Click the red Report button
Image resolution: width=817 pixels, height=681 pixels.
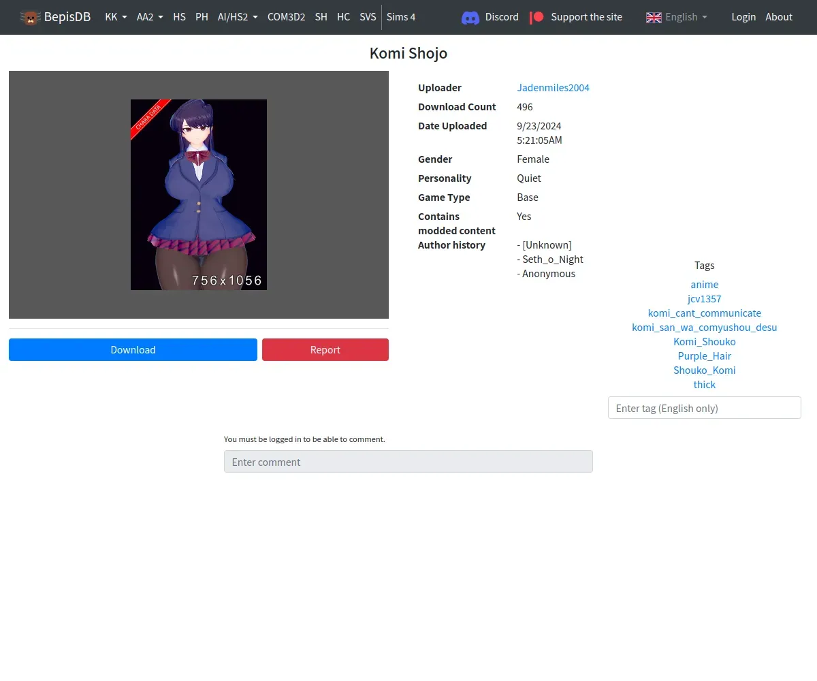325,349
